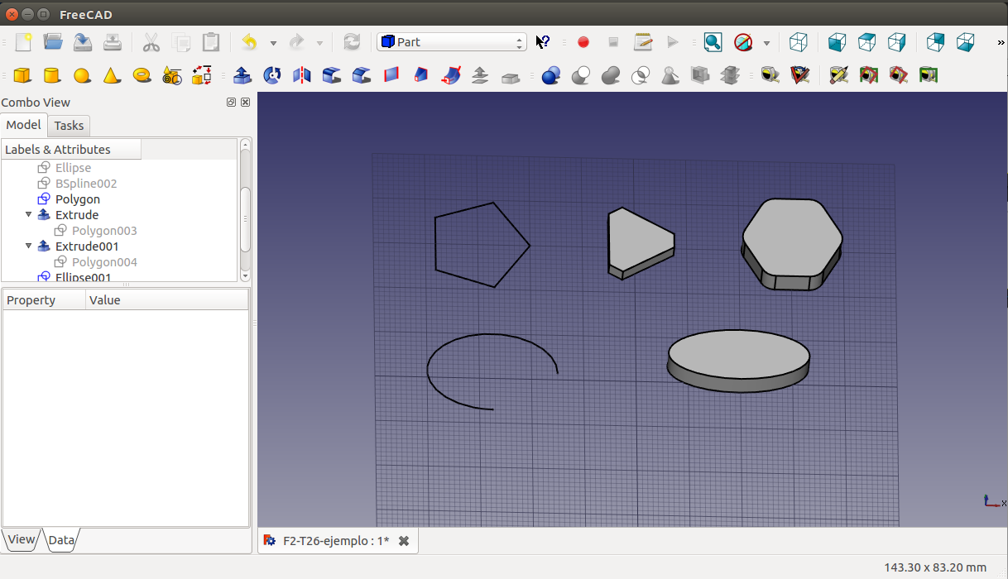The image size is (1008, 579).
Task: Toggle measurement delta icon at toolbar end
Action: (928, 76)
